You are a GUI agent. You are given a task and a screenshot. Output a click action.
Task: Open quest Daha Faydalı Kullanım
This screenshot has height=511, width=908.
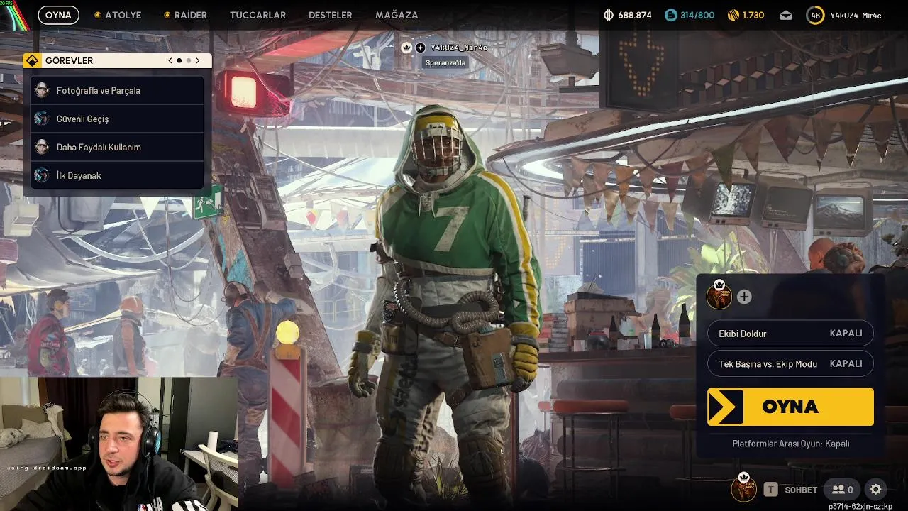tap(118, 147)
